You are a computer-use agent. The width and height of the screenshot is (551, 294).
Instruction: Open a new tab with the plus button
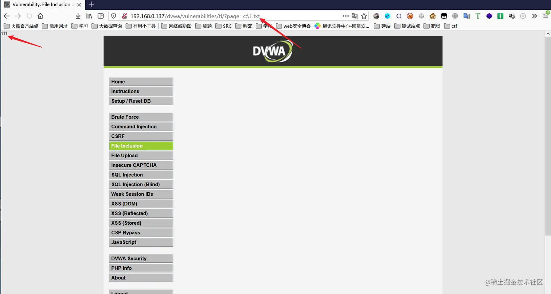tap(91, 4)
